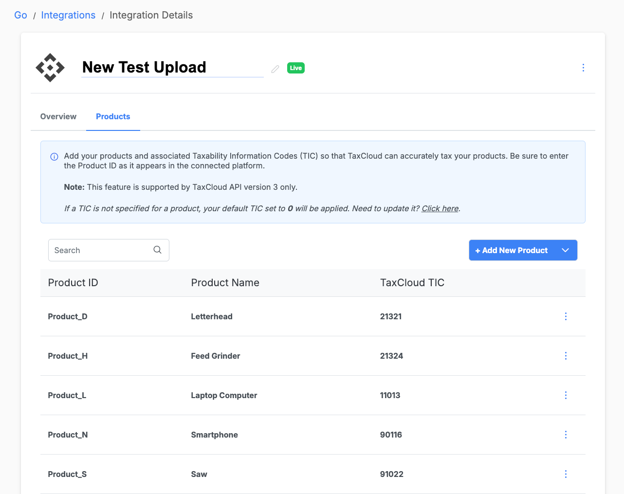This screenshot has width=624, height=494.
Task: Select the Product_N cell
Action: coord(68,435)
